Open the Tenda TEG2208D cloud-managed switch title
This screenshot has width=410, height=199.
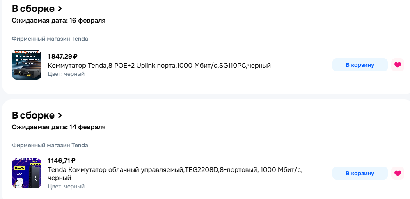[x=175, y=170]
